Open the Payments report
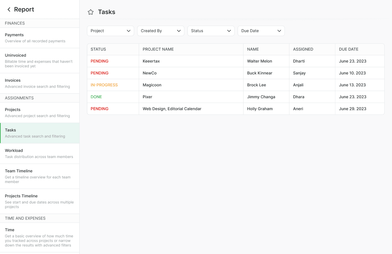Image resolution: width=392 pixels, height=254 pixels. click(x=40, y=38)
